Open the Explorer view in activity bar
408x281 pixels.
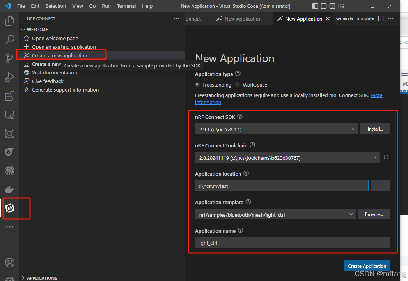[10, 21]
